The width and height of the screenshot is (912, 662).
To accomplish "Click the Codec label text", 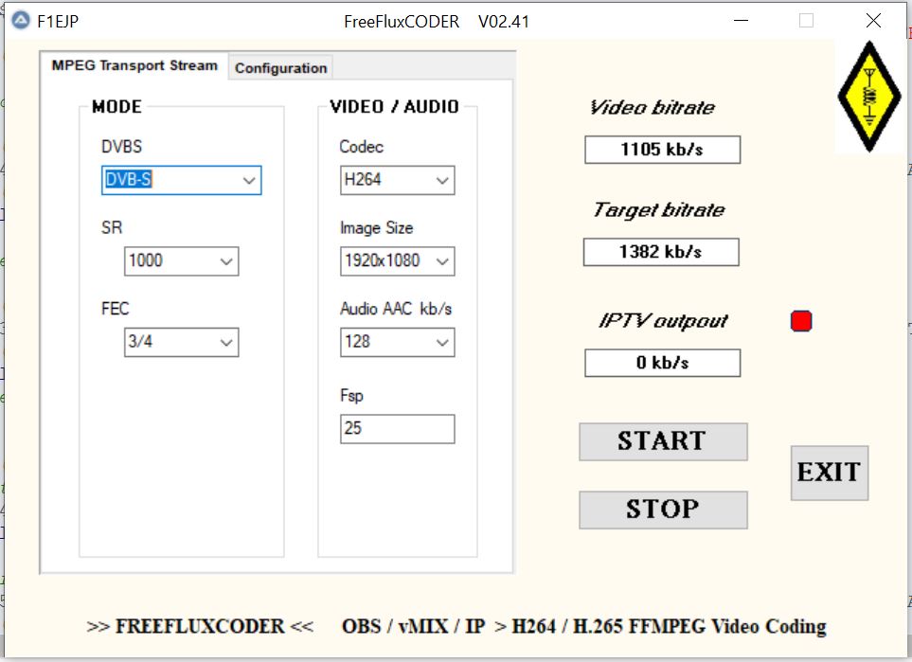I will [361, 147].
